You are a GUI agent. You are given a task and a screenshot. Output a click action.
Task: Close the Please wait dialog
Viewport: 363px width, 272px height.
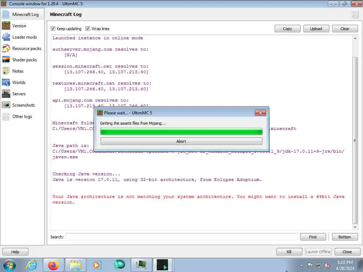tap(260, 113)
